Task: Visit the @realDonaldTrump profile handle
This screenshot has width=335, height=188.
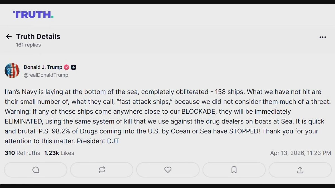Action: click(x=46, y=75)
